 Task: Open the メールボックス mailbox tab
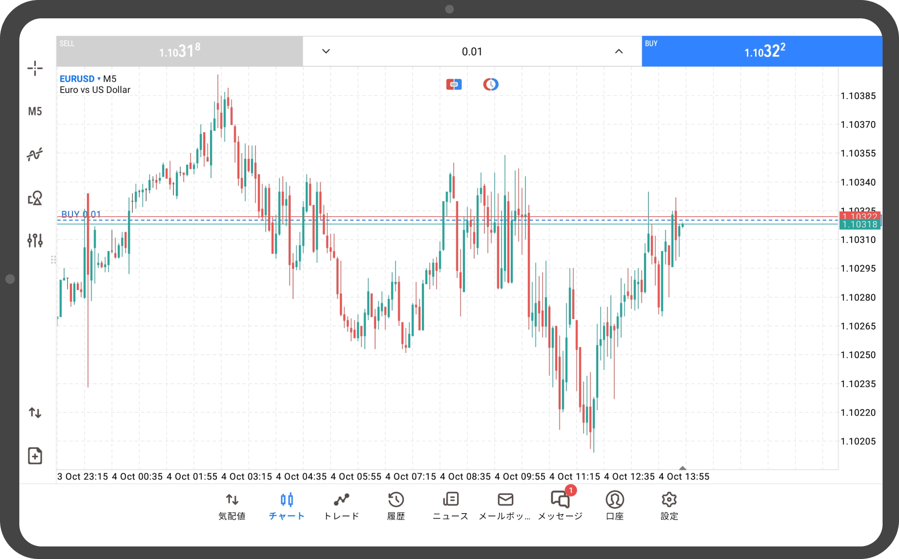click(x=505, y=506)
